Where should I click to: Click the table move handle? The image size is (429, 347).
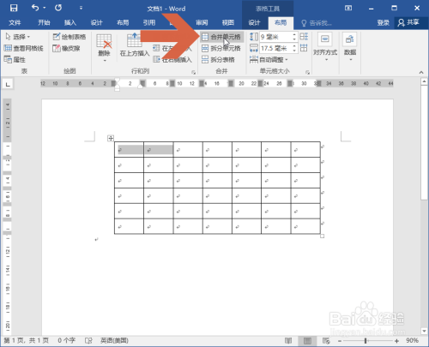(111, 138)
